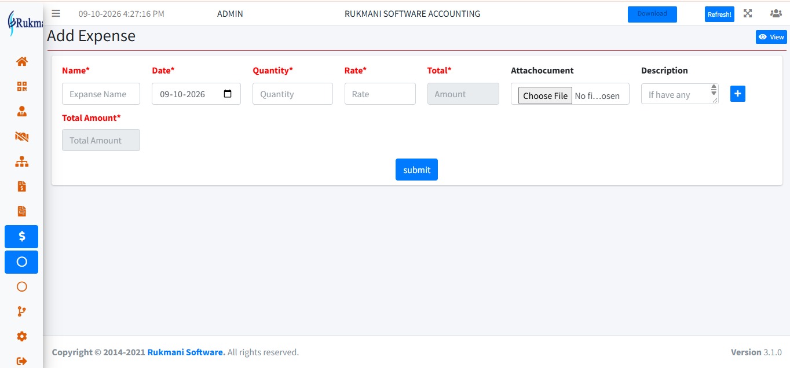
Task: Click the View button with eye icon
Action: (771, 37)
